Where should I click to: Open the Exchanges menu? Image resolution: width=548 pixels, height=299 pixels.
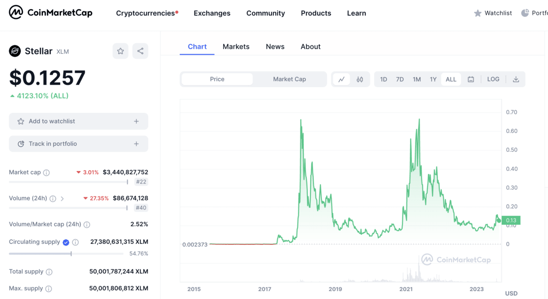(x=212, y=13)
